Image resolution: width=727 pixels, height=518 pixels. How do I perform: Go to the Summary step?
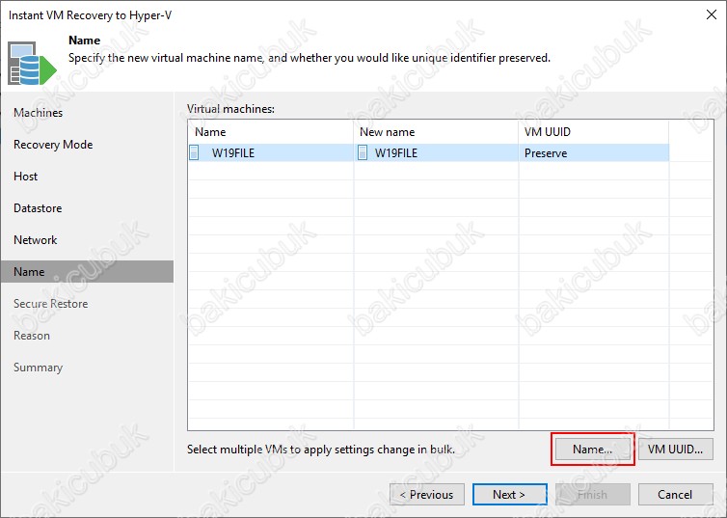(38, 368)
